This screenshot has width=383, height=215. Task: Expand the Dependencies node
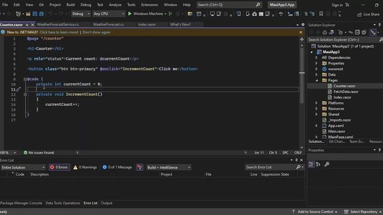(x=317, y=58)
